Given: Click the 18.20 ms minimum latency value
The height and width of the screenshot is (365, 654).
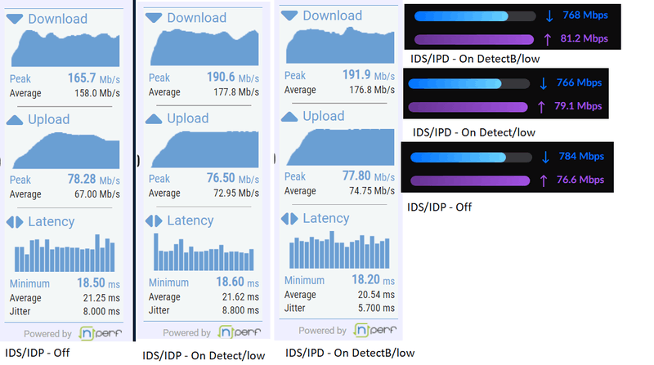Looking at the screenshot, I should tap(373, 280).
